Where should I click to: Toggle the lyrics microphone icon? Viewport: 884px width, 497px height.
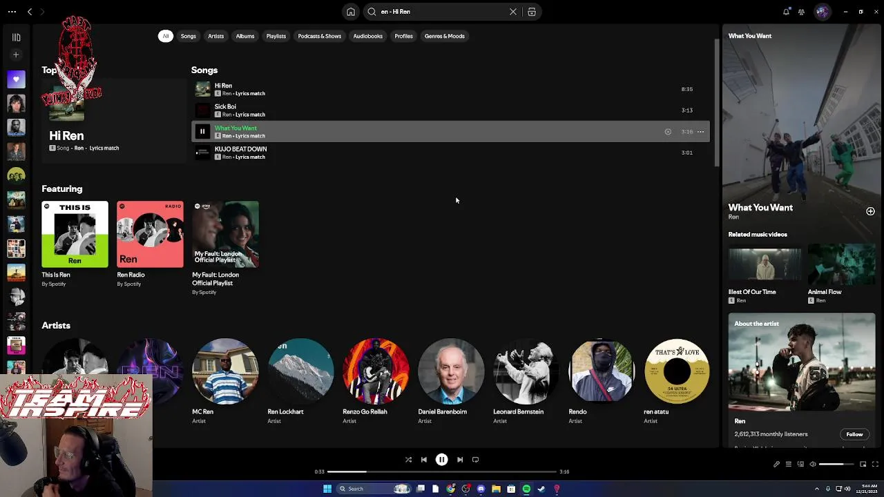pos(776,465)
